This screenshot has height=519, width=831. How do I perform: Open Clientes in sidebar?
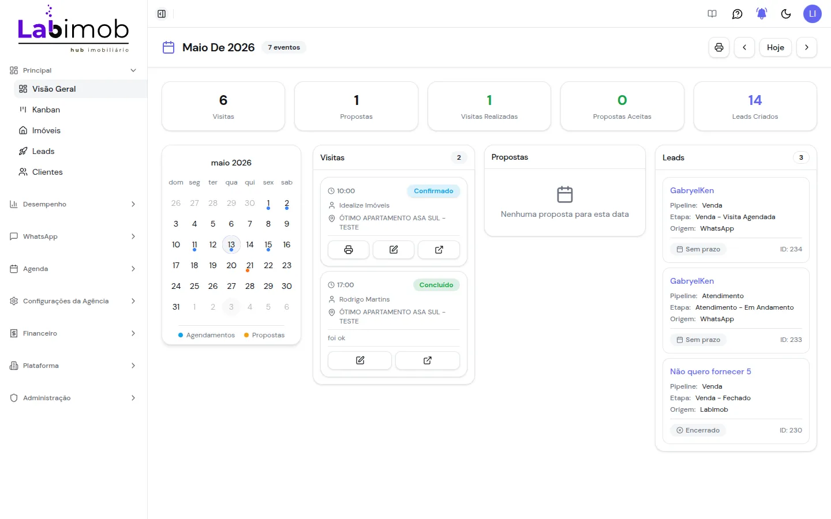(80, 172)
